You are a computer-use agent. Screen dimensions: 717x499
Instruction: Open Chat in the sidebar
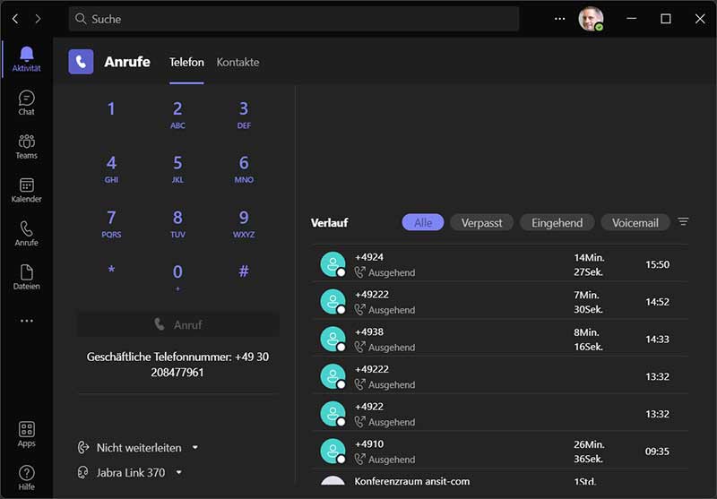[26, 102]
